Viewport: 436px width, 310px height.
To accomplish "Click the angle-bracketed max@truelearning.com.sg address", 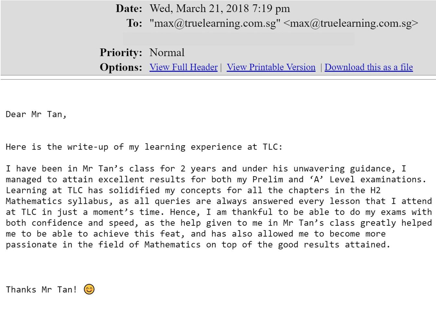I will (351, 23).
